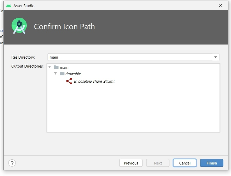Open the Res Directory dropdown arrow
This screenshot has width=231, height=176.
click(x=216, y=57)
